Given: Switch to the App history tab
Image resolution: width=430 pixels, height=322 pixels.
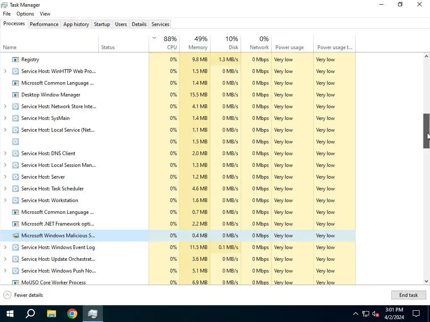Looking at the screenshot, I should 76,24.
